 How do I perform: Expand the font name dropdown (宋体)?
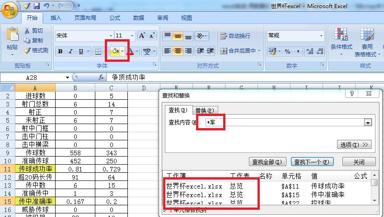point(111,36)
